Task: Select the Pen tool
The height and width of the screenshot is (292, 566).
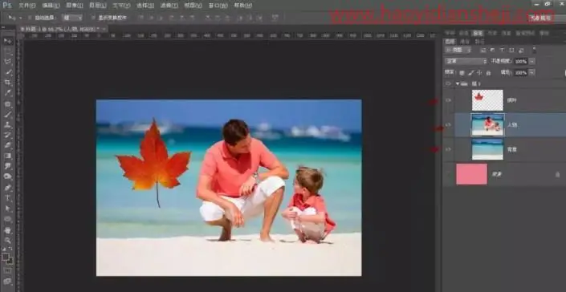Action: point(7,188)
